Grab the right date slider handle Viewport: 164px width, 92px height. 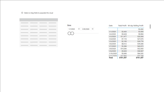pos(72,33)
